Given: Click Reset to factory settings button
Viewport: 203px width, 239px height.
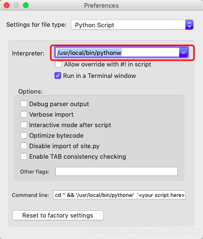Looking at the screenshot, I should click(58, 216).
